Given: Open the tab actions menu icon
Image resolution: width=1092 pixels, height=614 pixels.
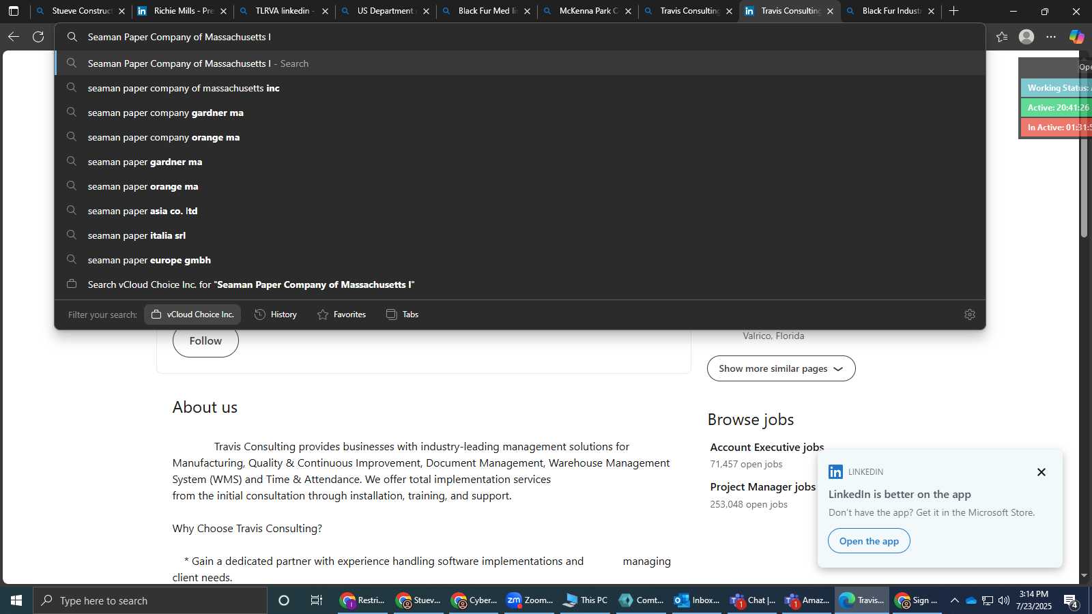Looking at the screenshot, I should (14, 11).
